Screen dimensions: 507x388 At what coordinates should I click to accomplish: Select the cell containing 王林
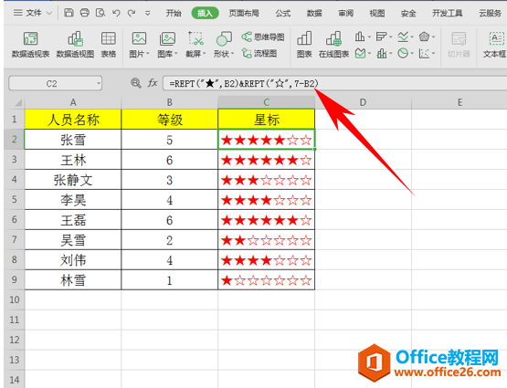pos(73,160)
